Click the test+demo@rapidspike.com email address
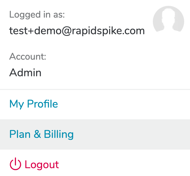Image resolution: width=190 pixels, height=176 pixels. pos(77,31)
